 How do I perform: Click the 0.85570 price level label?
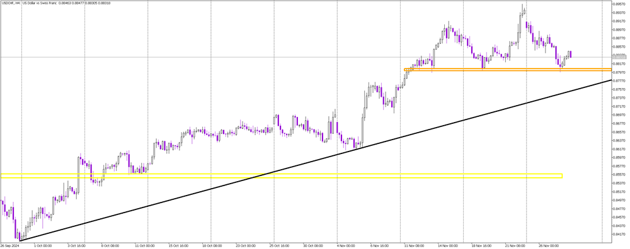click(x=620, y=174)
